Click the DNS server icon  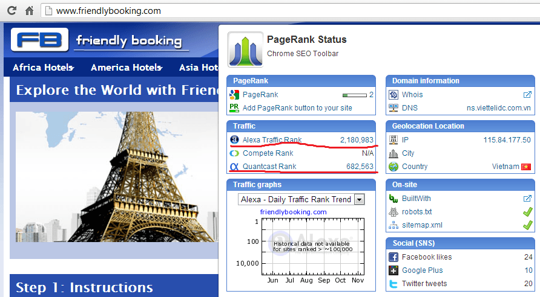393,108
